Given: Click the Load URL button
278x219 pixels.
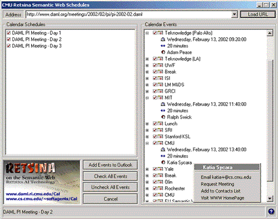Looking at the screenshot, I should tap(258, 15).
